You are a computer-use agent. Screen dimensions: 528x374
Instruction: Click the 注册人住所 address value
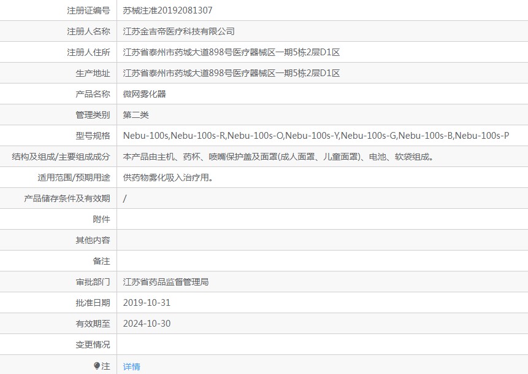pyautogui.click(x=231, y=52)
